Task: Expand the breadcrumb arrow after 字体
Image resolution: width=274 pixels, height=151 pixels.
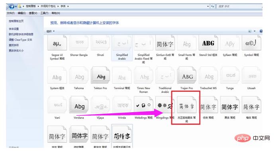Action: (68, 6)
